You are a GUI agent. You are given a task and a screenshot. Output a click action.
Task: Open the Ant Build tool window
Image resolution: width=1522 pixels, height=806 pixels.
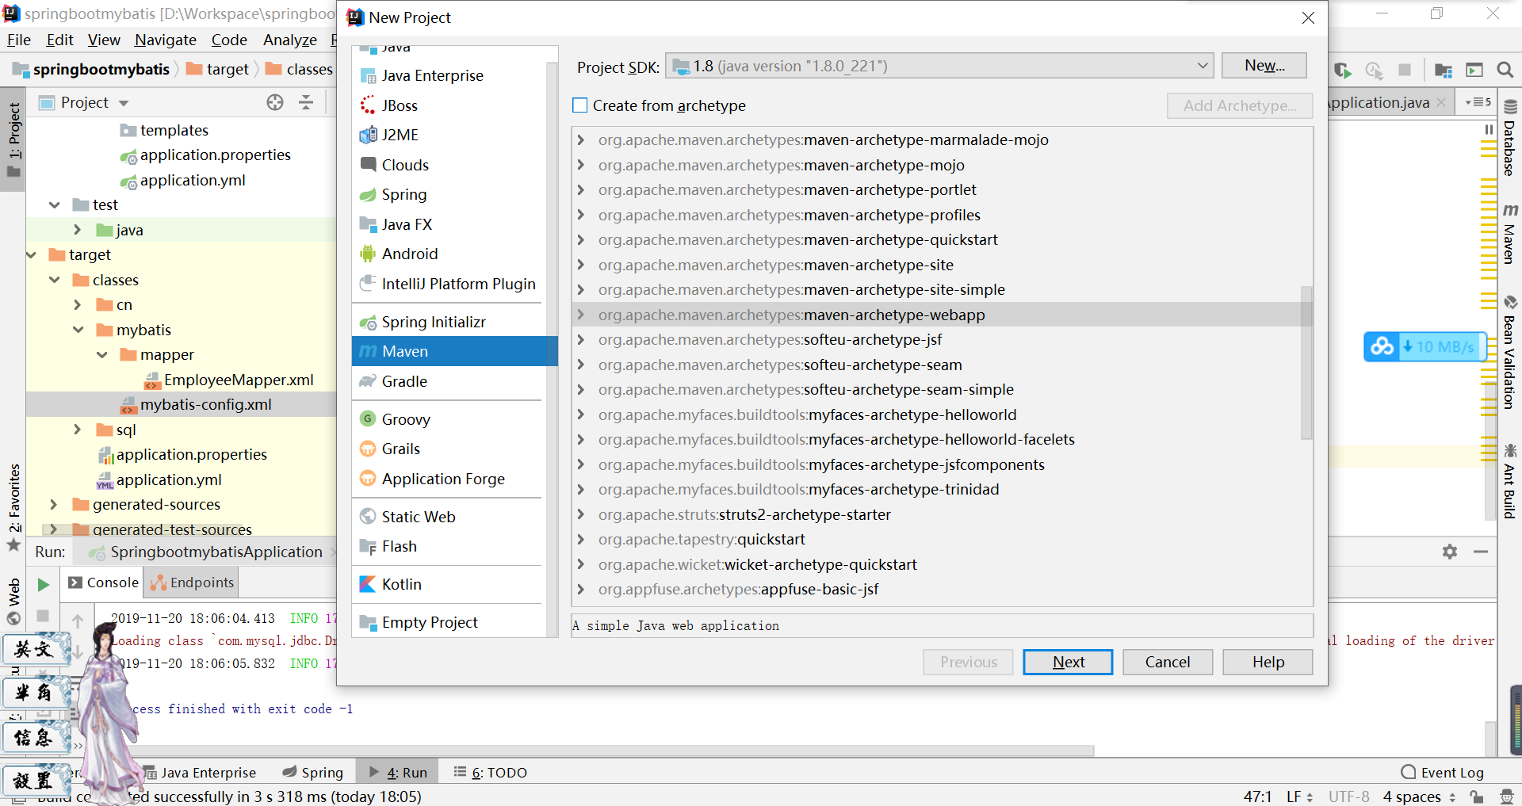(x=1510, y=482)
